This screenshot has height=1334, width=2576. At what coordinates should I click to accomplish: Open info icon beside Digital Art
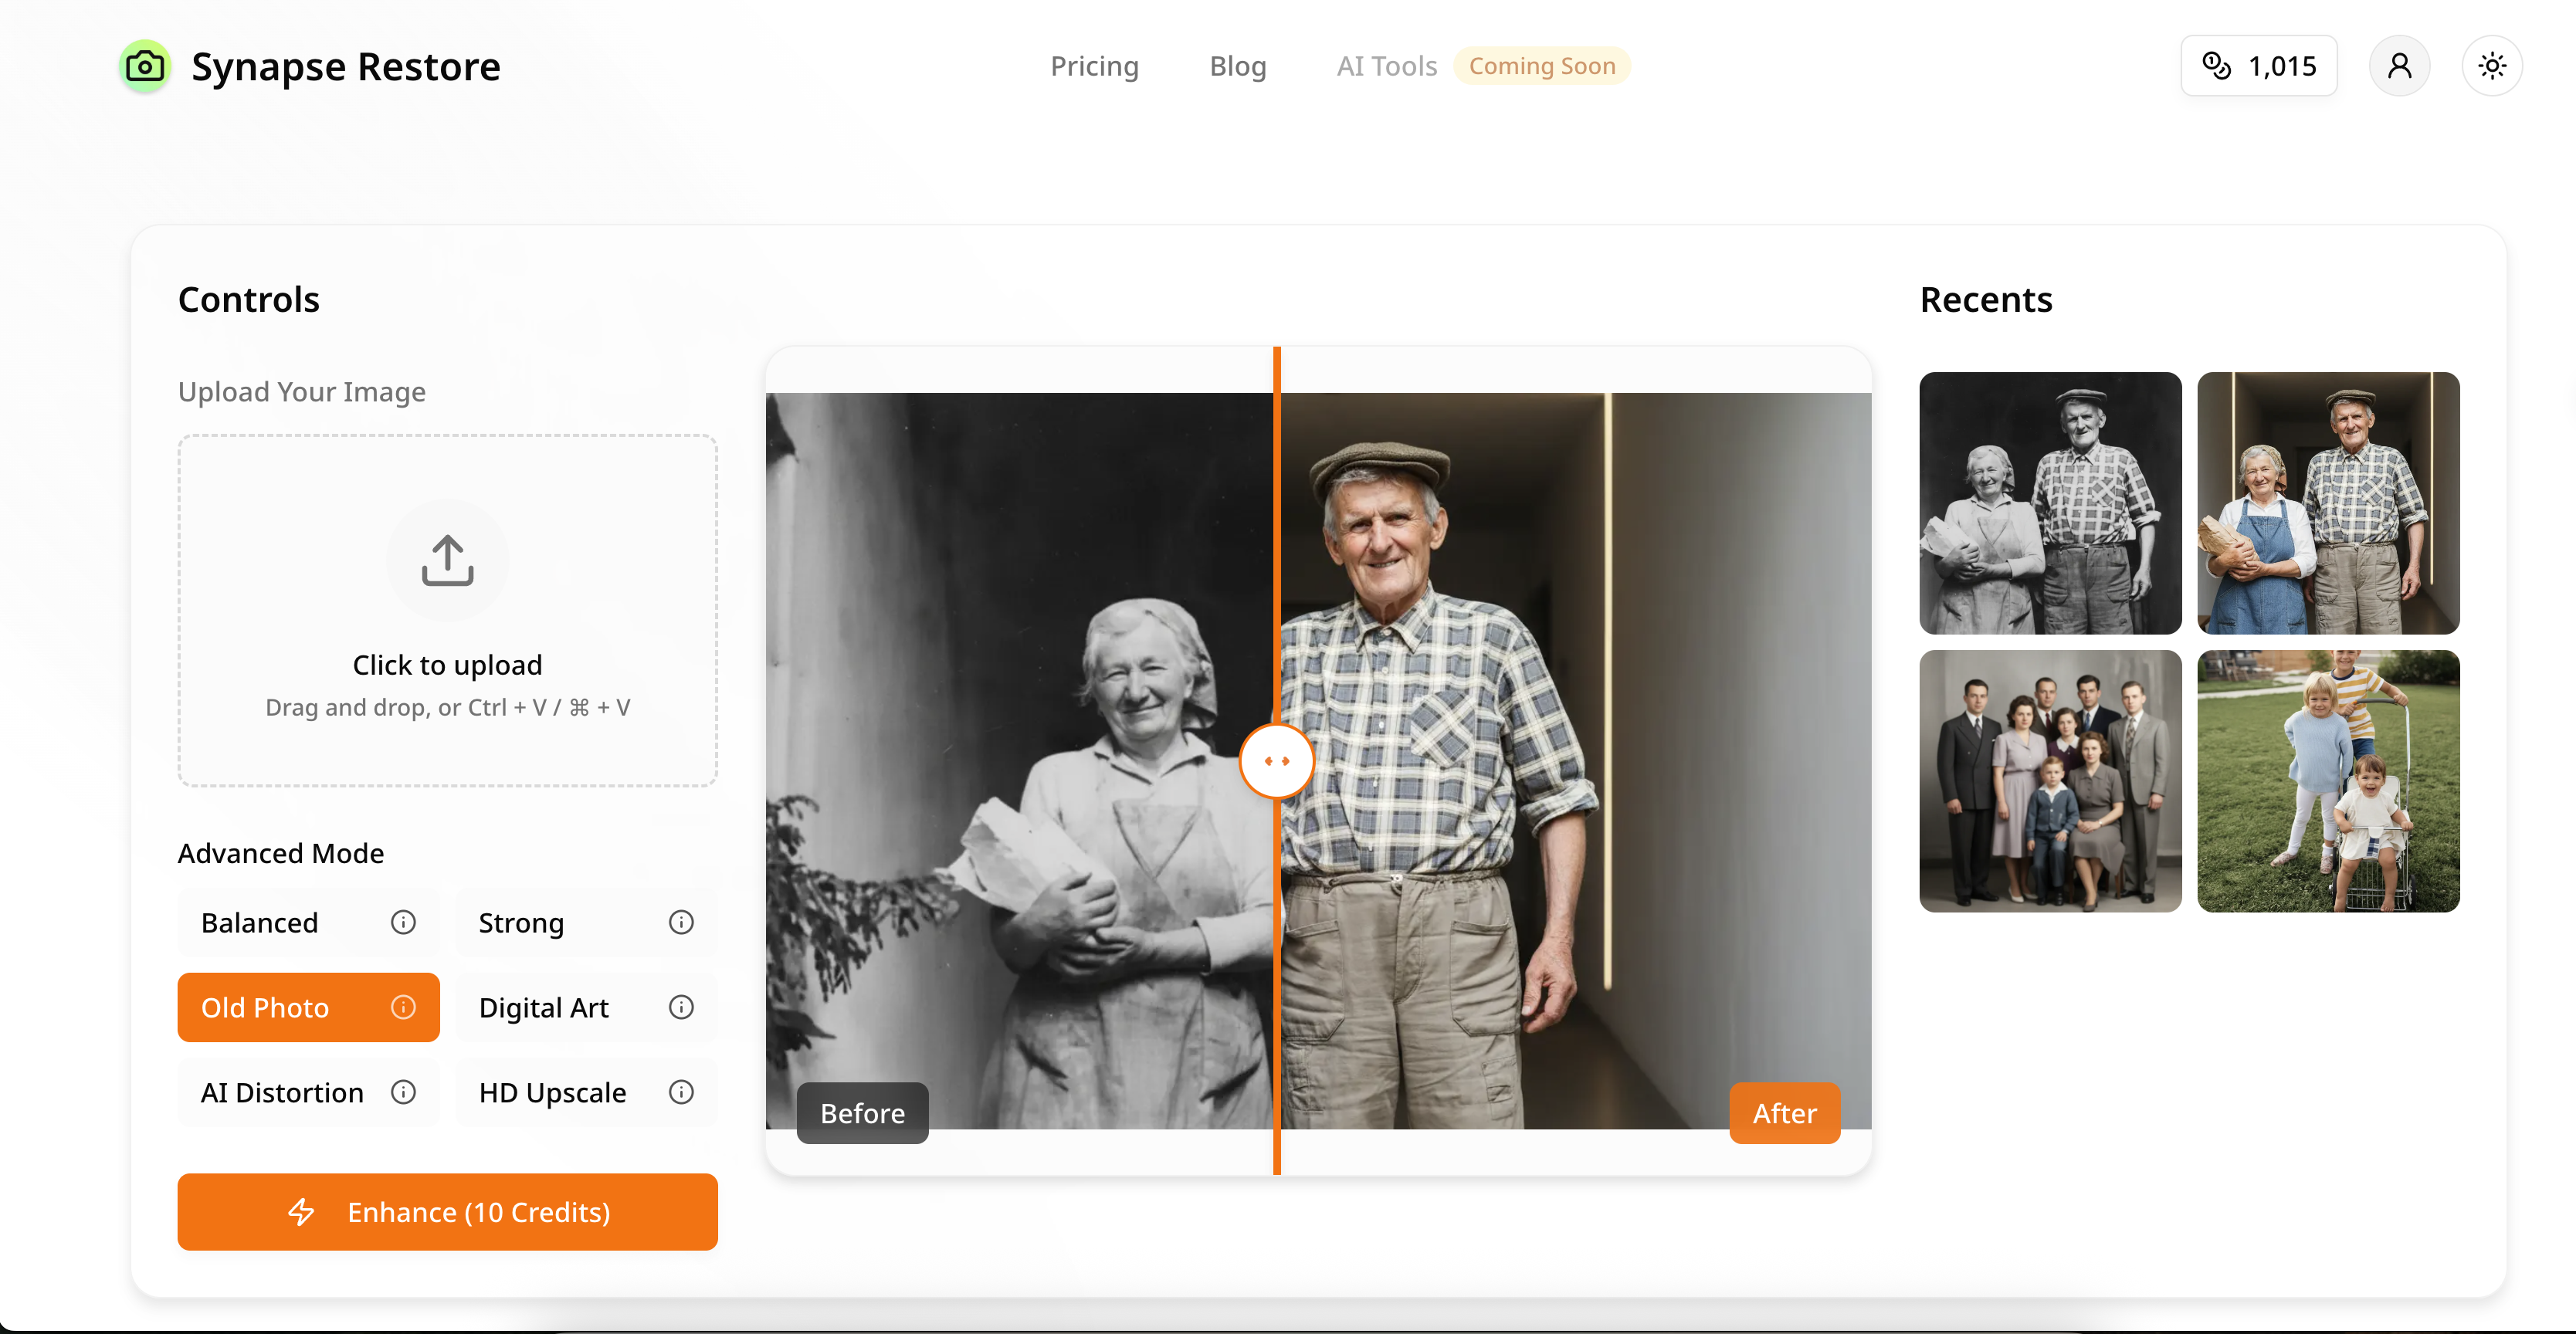(x=681, y=1007)
